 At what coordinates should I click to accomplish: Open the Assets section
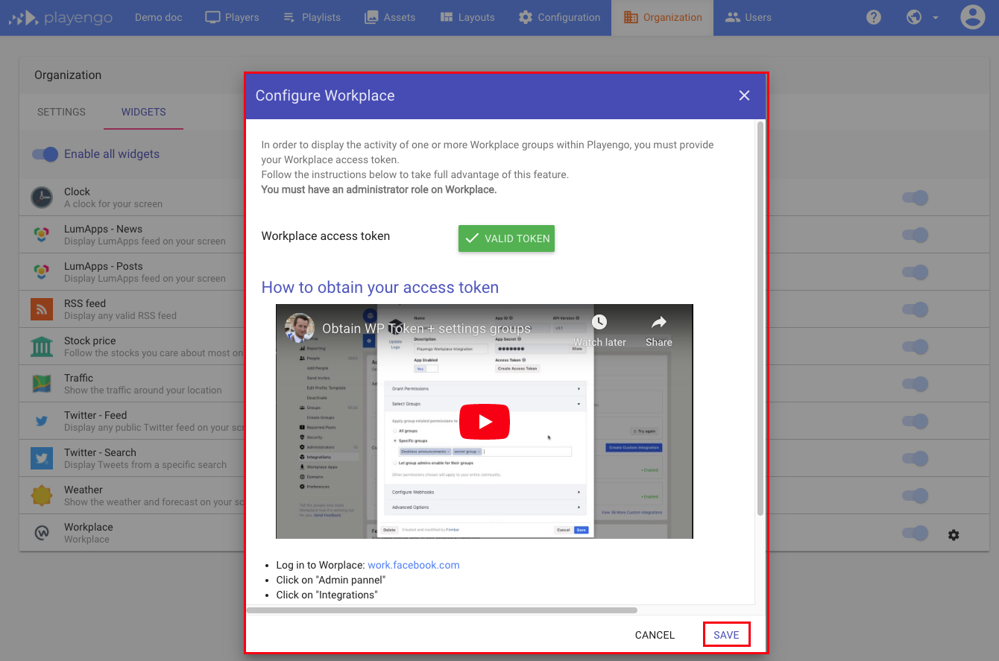(x=389, y=17)
